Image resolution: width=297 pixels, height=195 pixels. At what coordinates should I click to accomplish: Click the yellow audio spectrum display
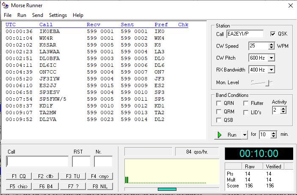[172, 172]
